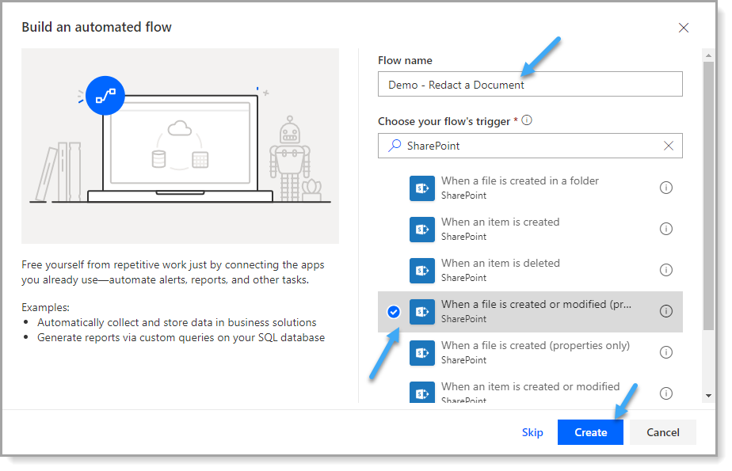This screenshot has width=732, height=471.
Task: Click info icon for 'When a file is created in a folder'
Action: point(665,188)
